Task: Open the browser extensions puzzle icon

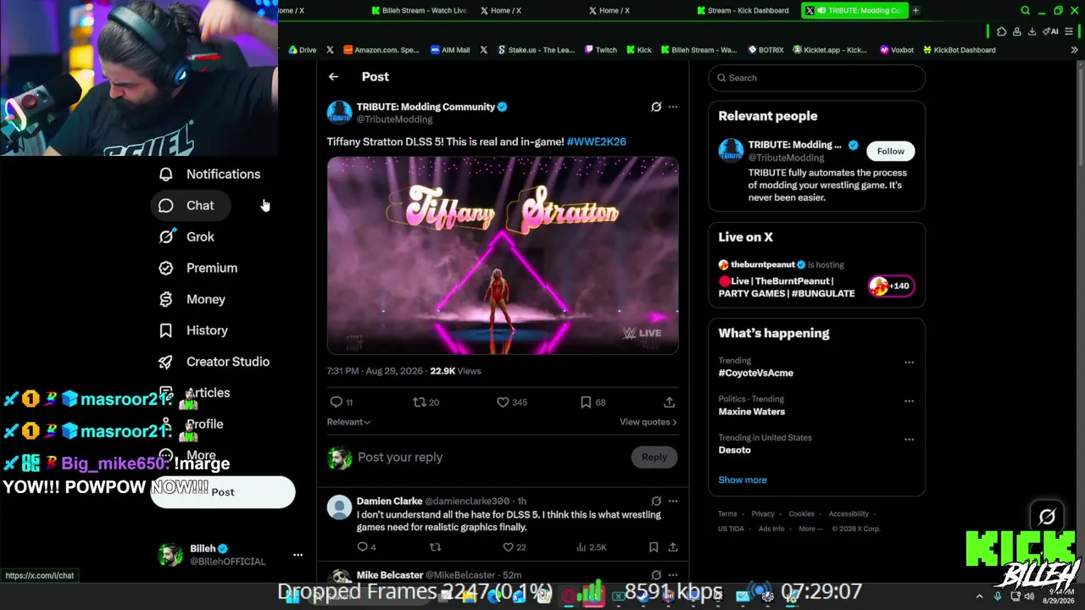Action: tap(1001, 31)
